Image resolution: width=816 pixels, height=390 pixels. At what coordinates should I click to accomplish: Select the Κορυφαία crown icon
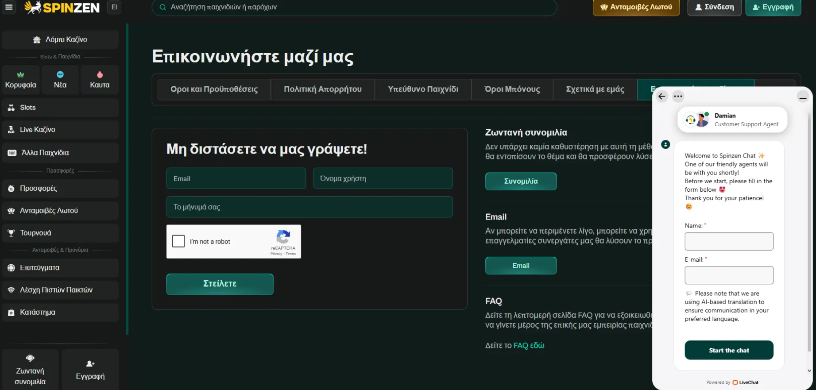click(x=20, y=75)
